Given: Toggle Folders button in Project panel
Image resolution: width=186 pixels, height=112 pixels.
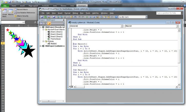Looking at the screenshot, I should click(49, 24).
